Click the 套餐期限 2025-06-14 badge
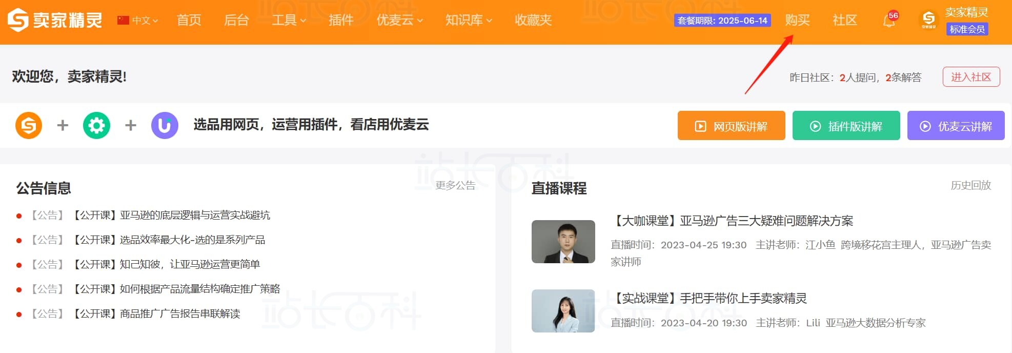1012x353 pixels. 722,21
